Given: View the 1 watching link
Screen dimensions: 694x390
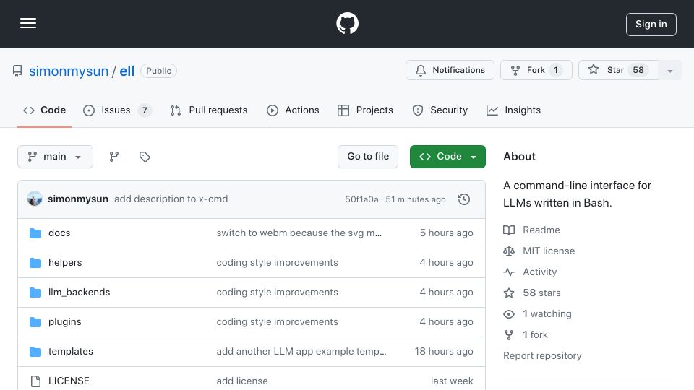Looking at the screenshot, I should pos(547,314).
